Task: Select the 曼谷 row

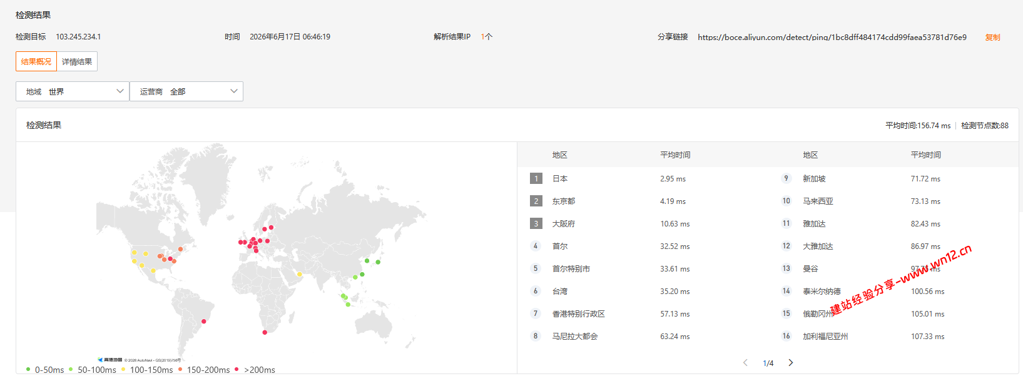Action: point(893,268)
